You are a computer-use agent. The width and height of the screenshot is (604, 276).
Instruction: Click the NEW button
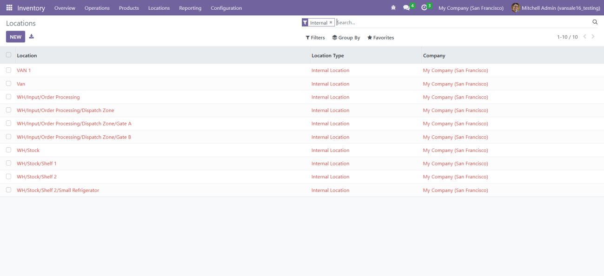click(15, 37)
